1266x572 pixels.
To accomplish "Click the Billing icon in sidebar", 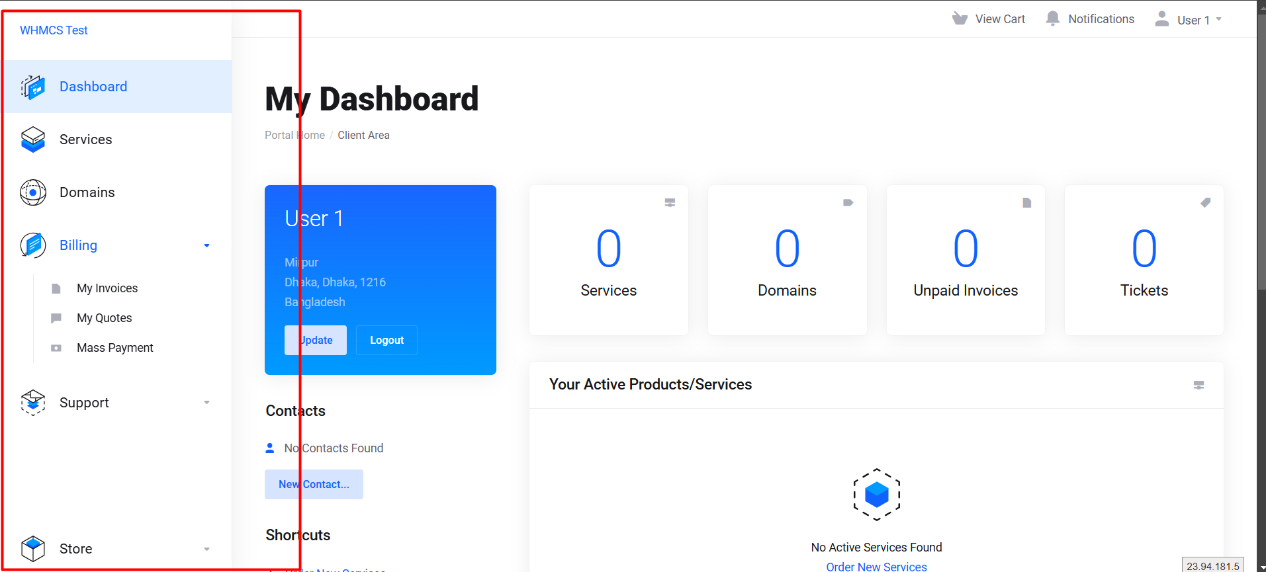I will [33, 245].
